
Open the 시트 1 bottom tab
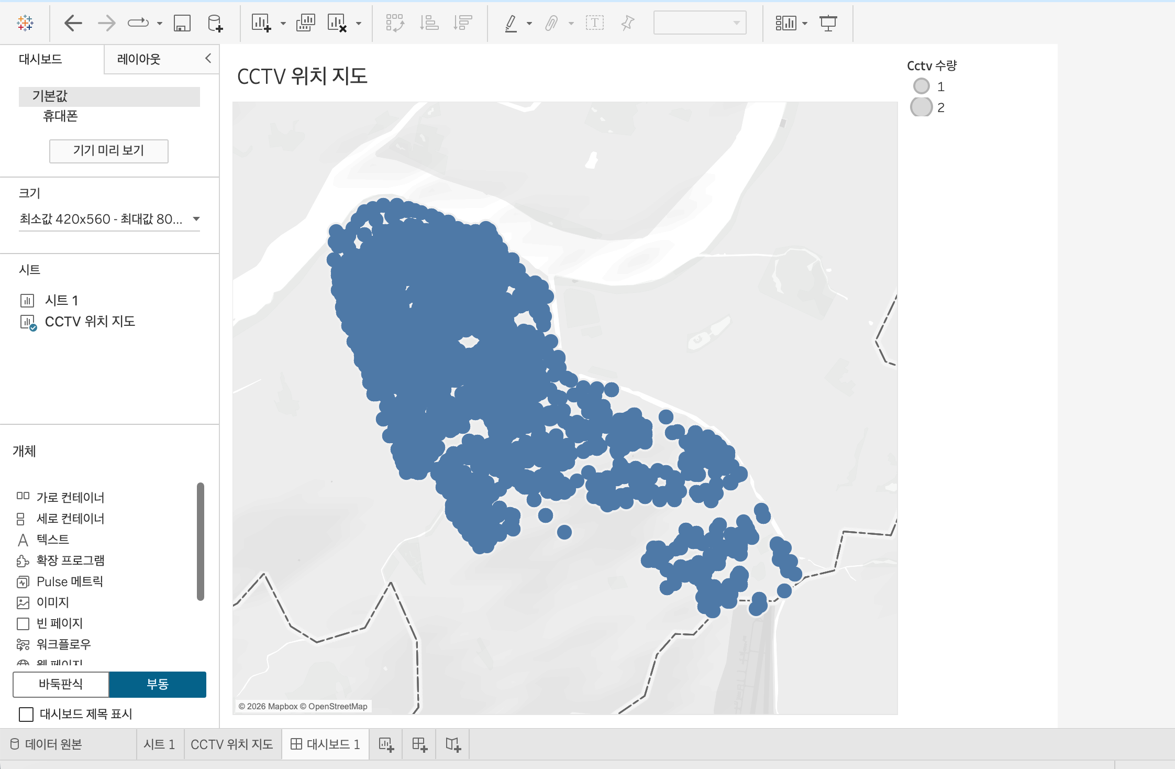[x=159, y=744]
